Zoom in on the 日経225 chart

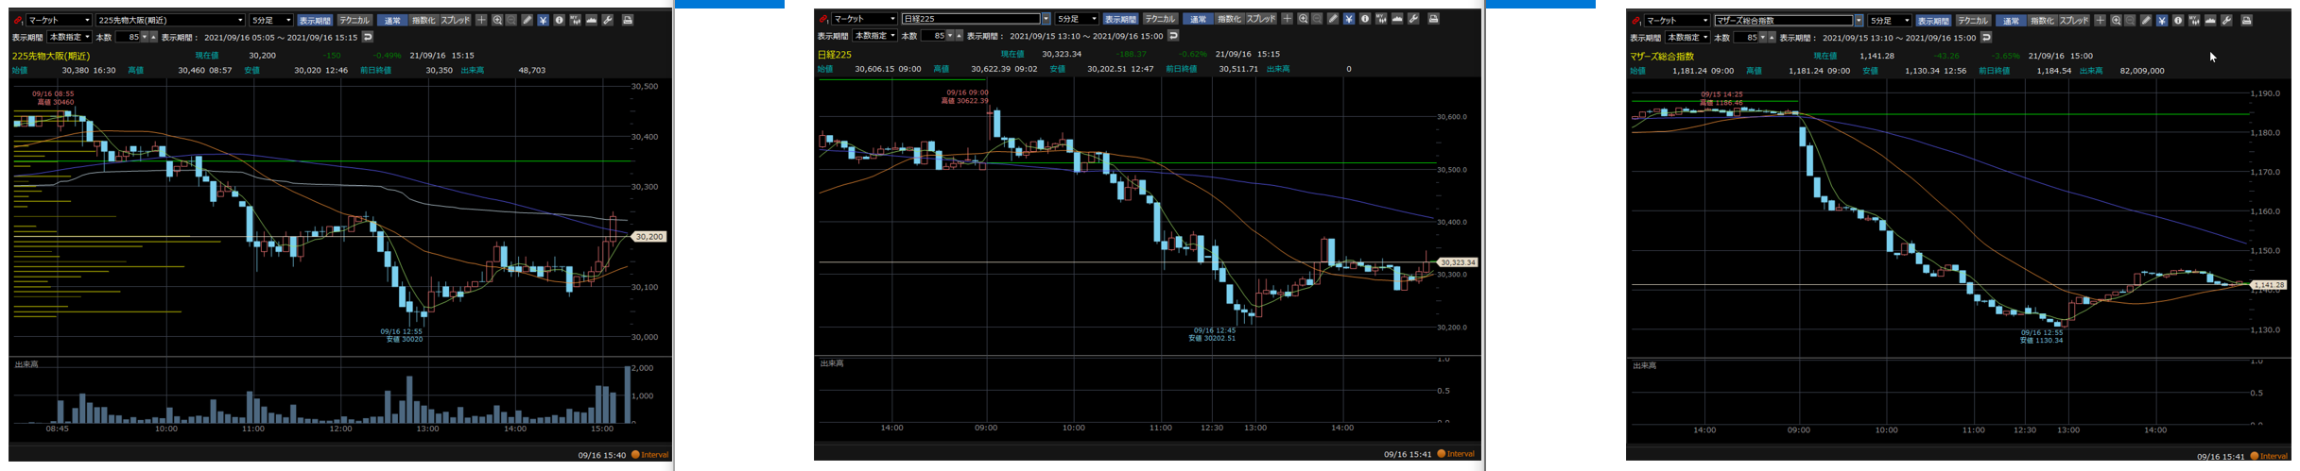[x=1303, y=19]
